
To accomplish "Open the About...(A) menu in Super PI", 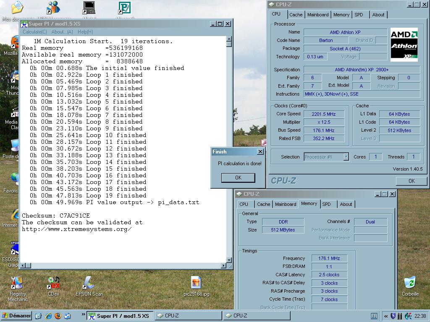I will pyautogui.click(x=62, y=32).
